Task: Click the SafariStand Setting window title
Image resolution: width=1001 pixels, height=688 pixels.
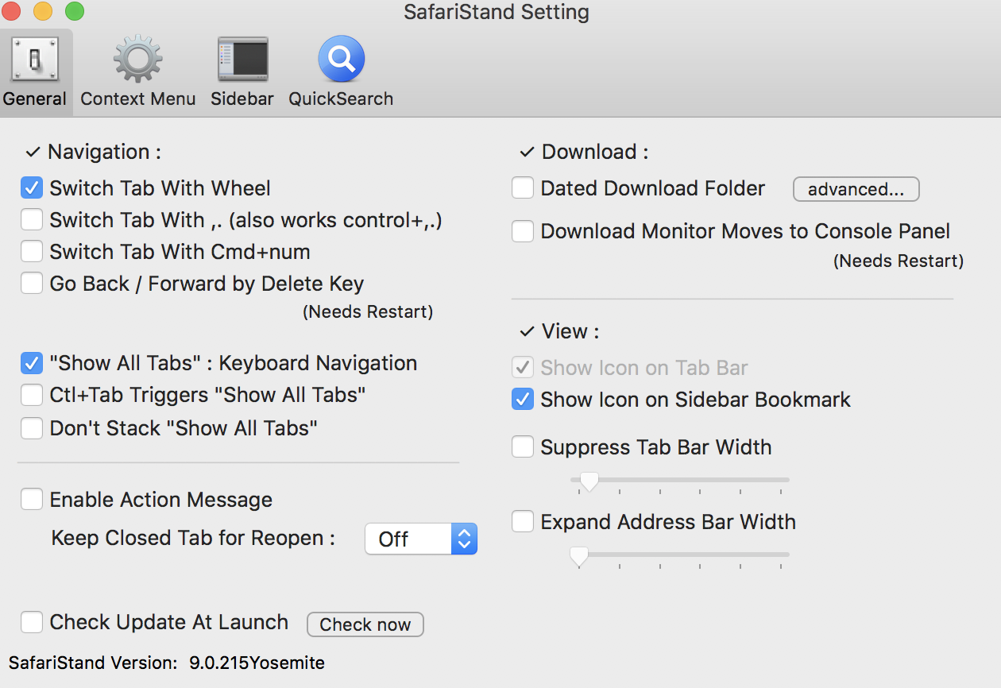Action: [497, 13]
